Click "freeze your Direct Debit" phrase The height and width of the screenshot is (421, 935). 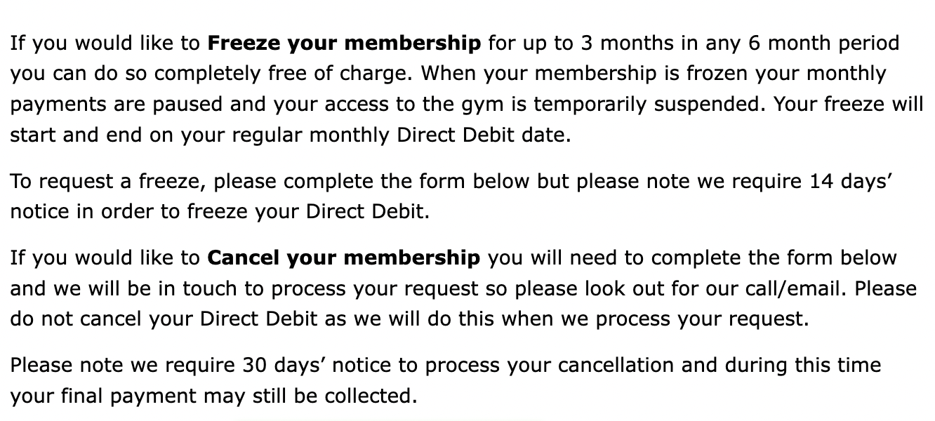306,212
